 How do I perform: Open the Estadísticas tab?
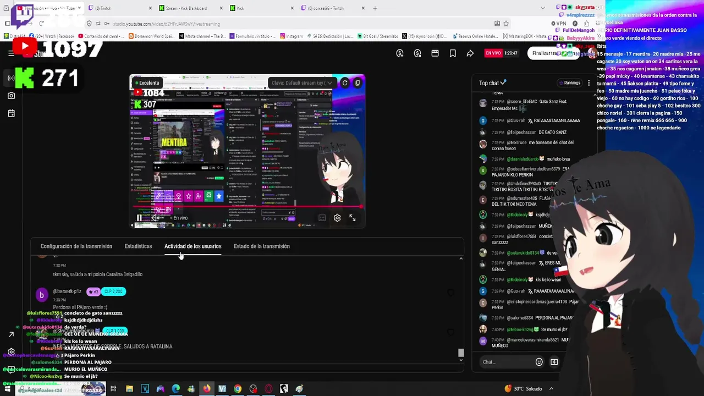pos(138,246)
